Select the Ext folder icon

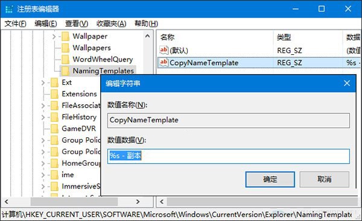tap(54, 82)
